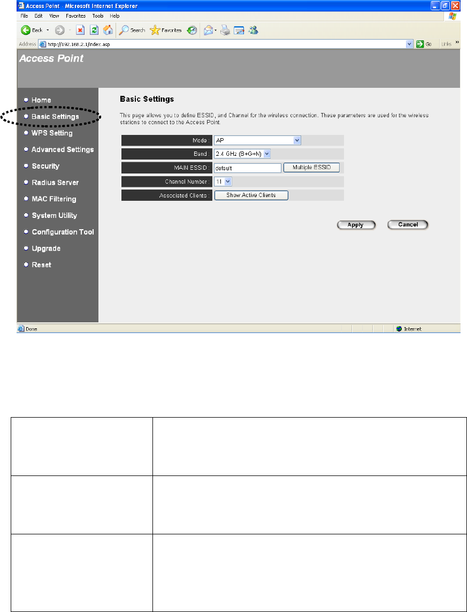Expand the address bar dropdown
The height and width of the screenshot is (612, 467).
tap(409, 44)
